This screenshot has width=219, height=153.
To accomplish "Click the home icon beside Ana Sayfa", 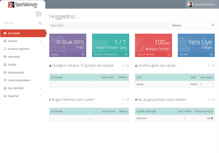I will click(5, 33).
